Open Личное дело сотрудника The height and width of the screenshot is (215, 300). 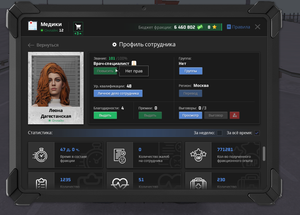point(118,93)
